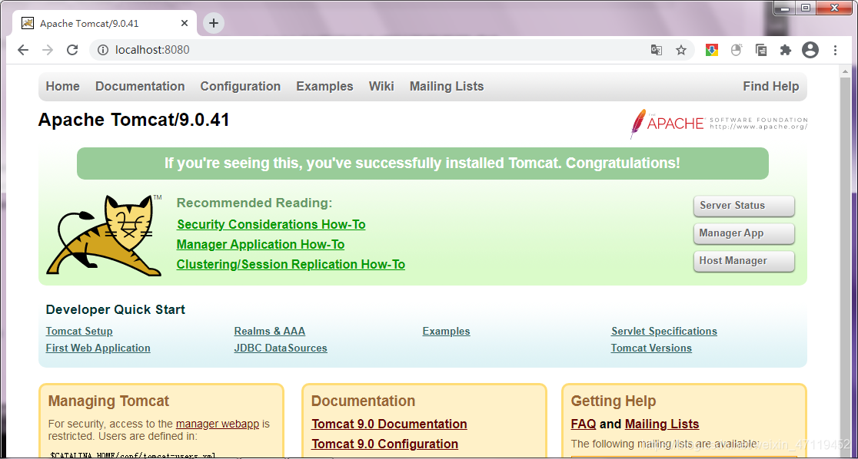Screen dimensions: 858x459
Task: Open the Servlet Specifications link
Action: tap(664, 331)
